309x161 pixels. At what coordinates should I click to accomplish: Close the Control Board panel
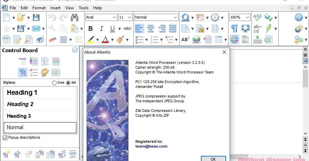point(75,50)
